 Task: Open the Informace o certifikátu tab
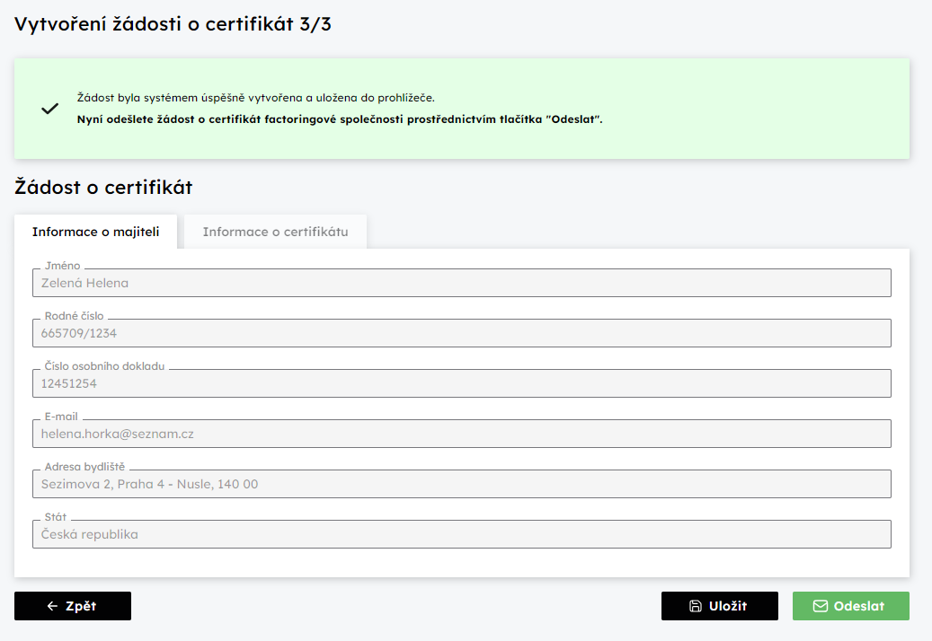point(275,232)
